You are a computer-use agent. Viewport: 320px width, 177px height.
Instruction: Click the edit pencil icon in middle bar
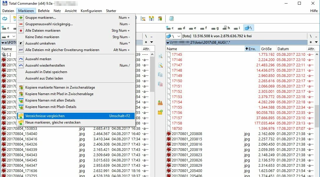tap(160, 65)
